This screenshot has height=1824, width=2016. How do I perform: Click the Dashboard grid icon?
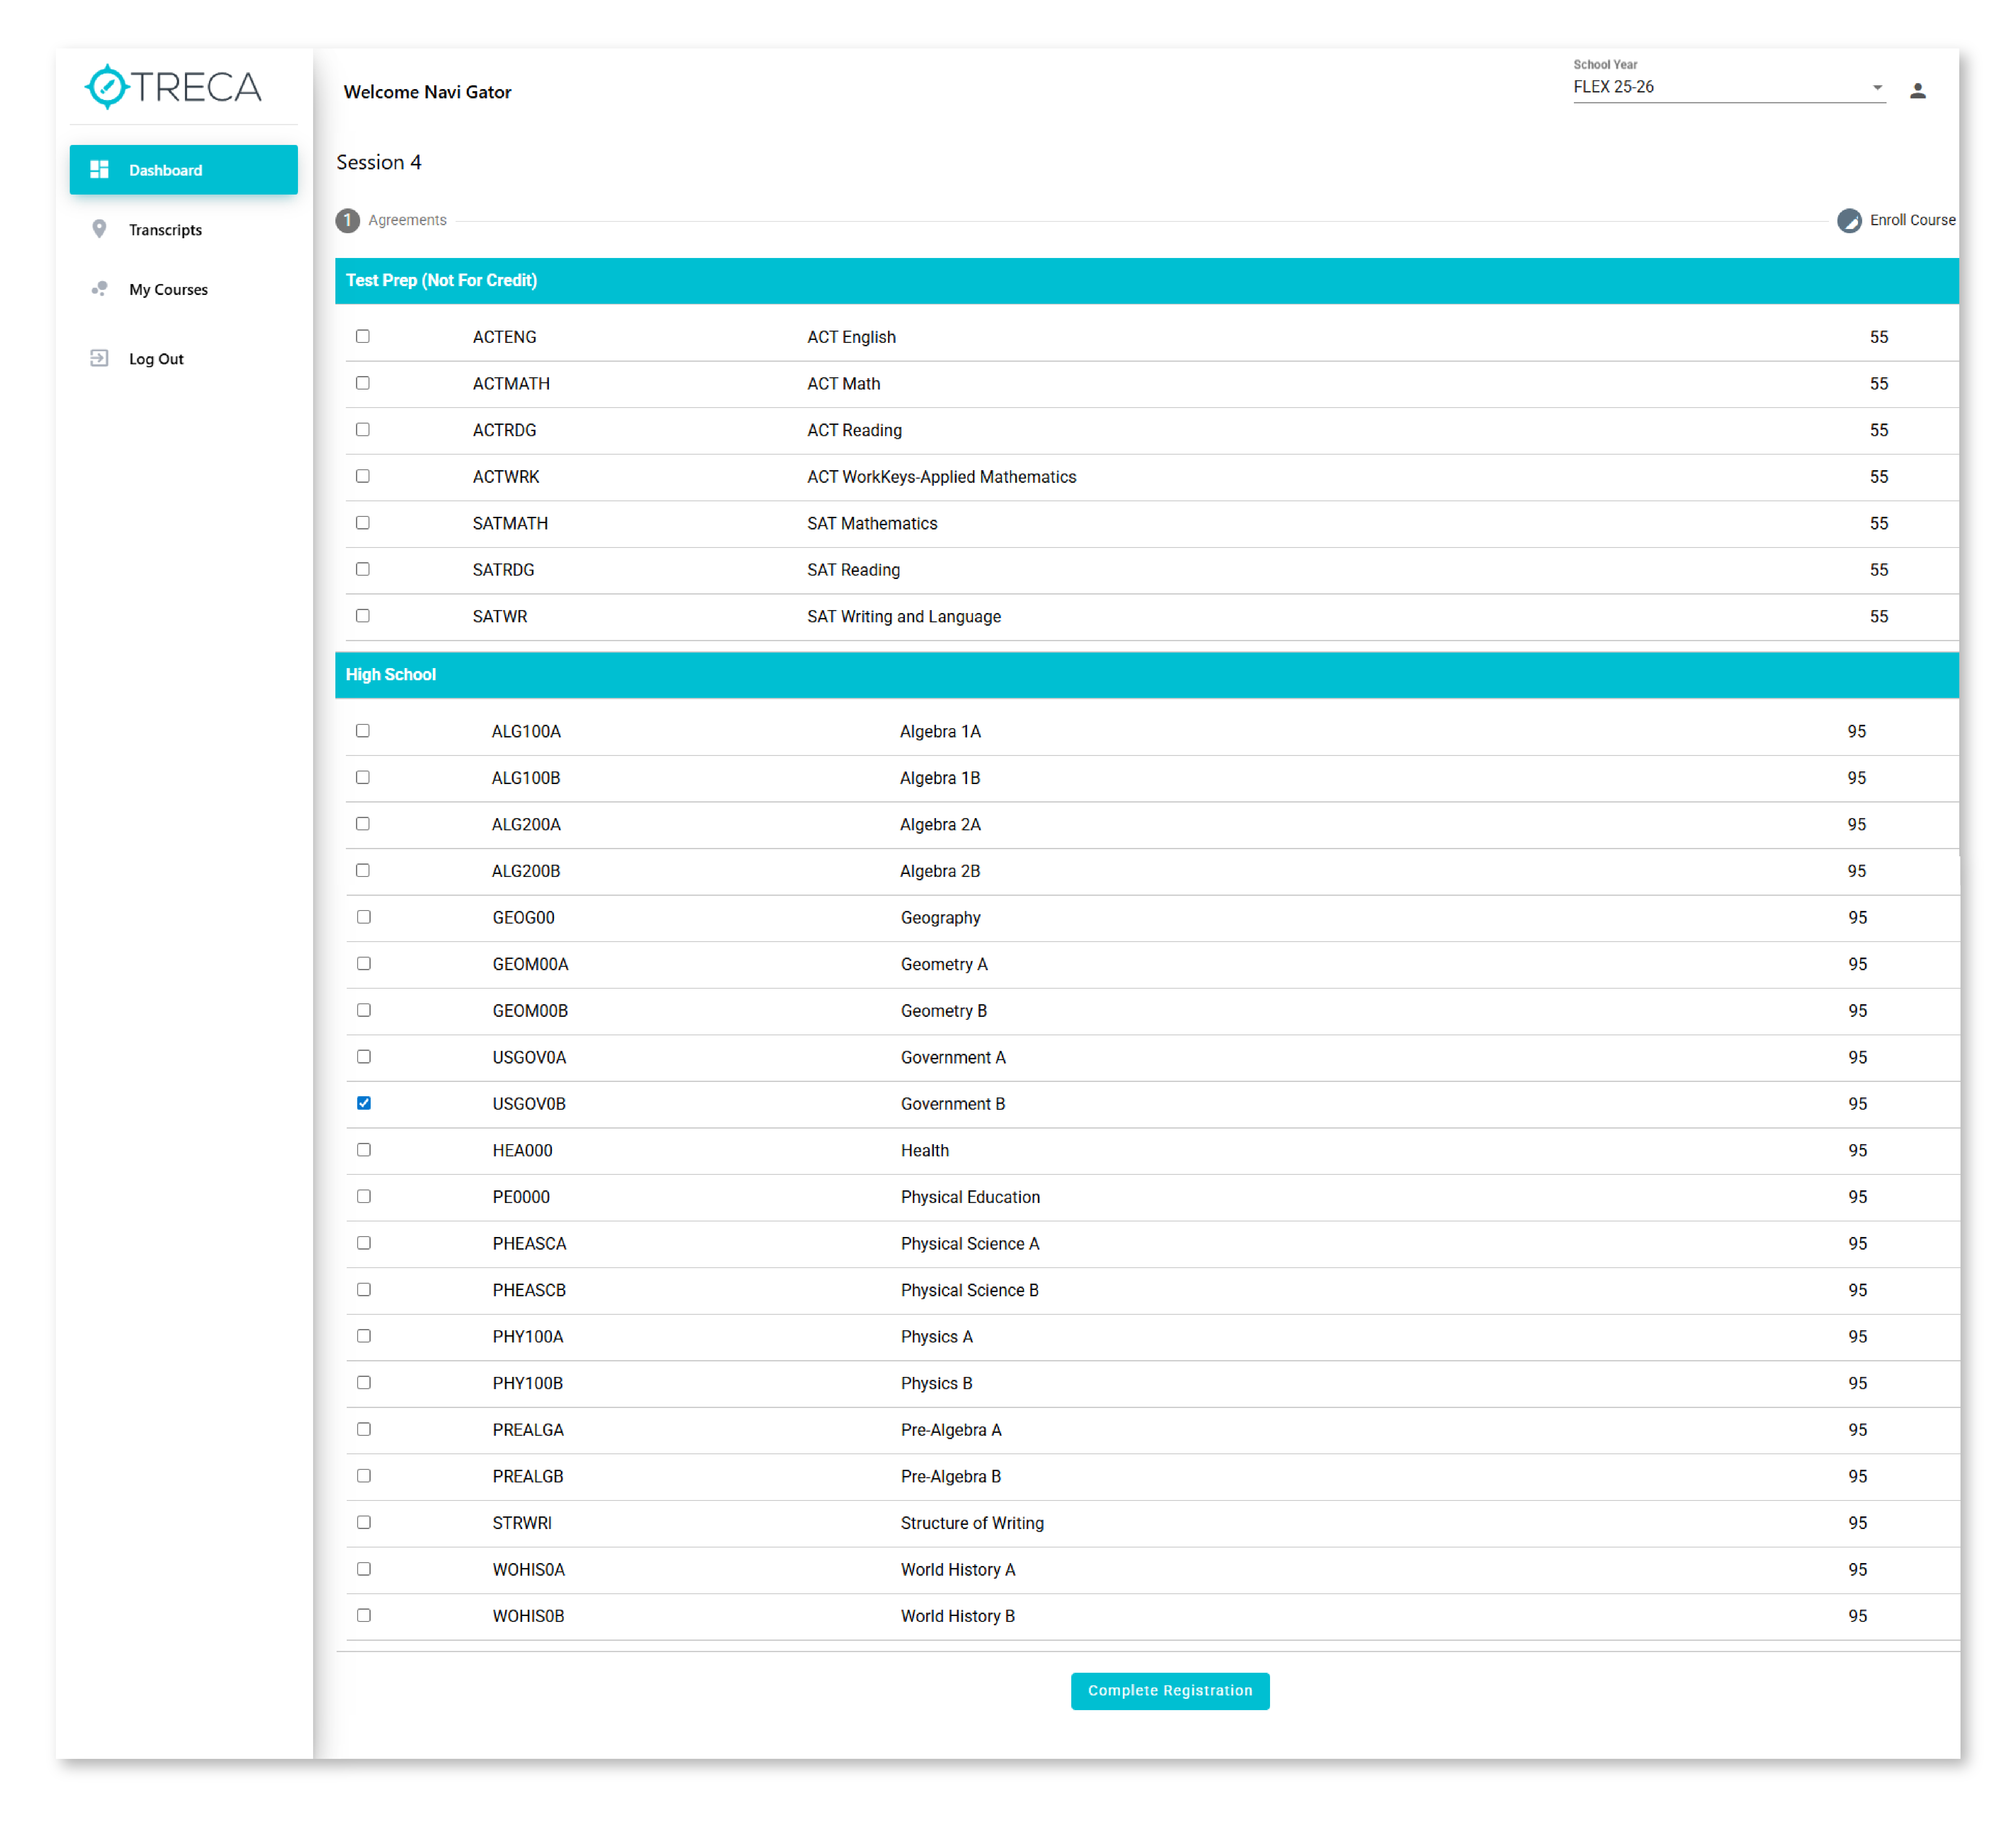click(99, 170)
